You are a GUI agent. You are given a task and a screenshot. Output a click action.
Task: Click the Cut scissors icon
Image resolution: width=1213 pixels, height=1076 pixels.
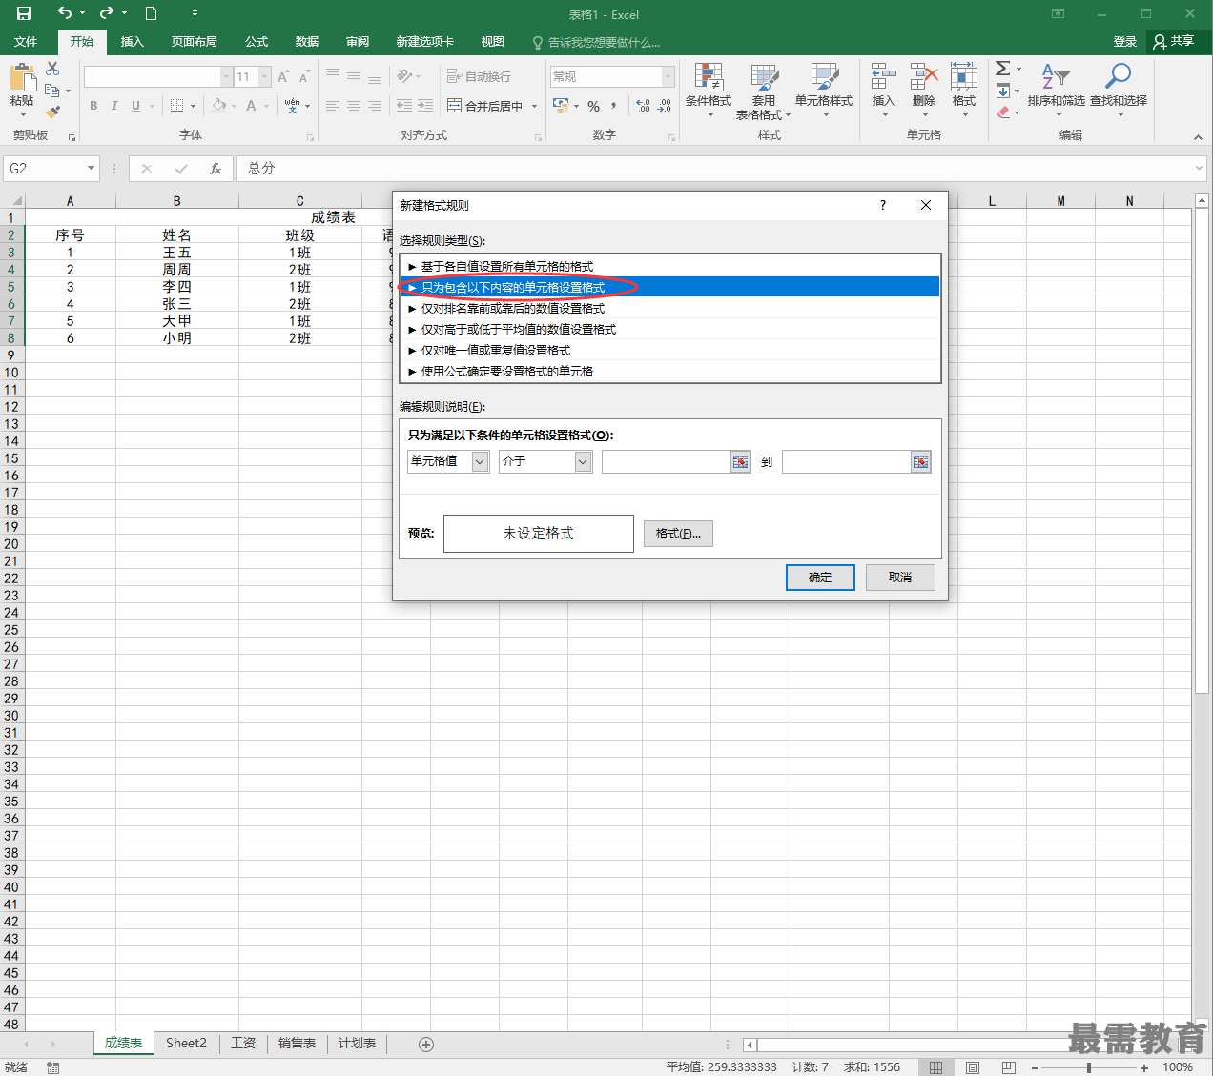(52, 69)
